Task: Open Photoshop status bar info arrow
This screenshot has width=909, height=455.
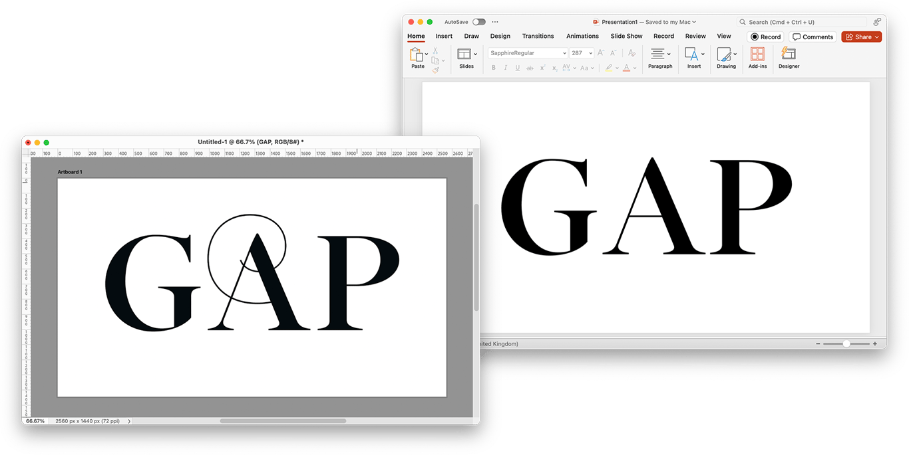Action: [x=128, y=421]
